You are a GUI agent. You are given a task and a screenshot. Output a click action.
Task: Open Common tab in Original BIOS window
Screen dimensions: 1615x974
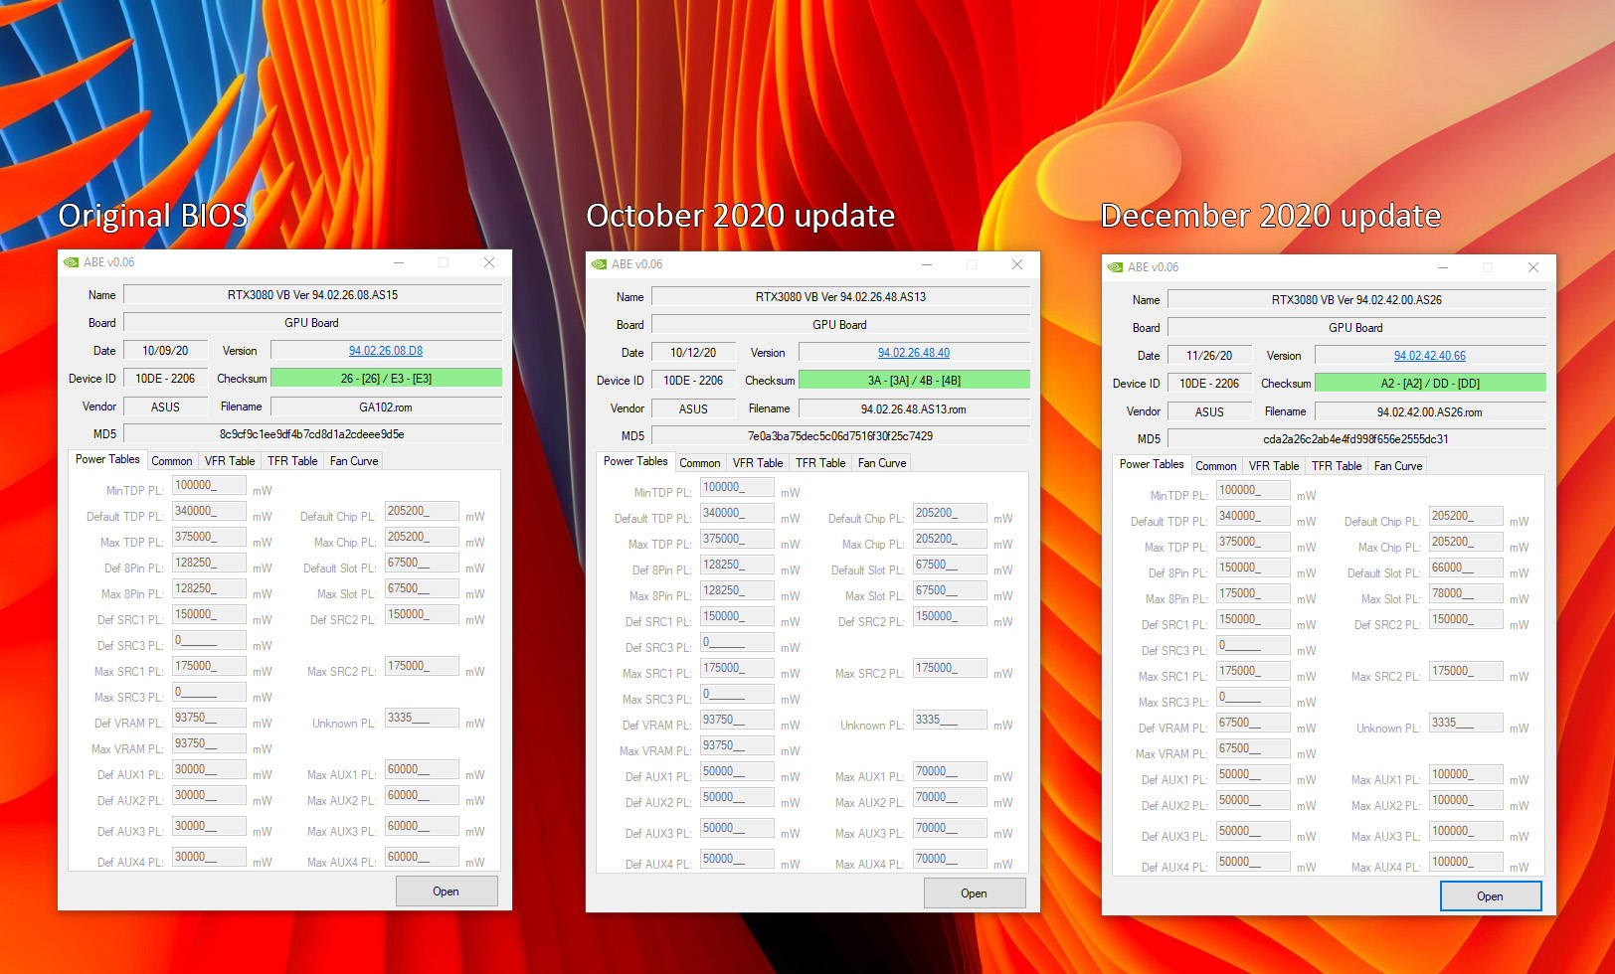(172, 461)
